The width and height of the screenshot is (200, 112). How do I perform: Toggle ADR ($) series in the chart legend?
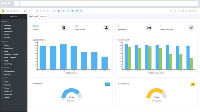152,73
